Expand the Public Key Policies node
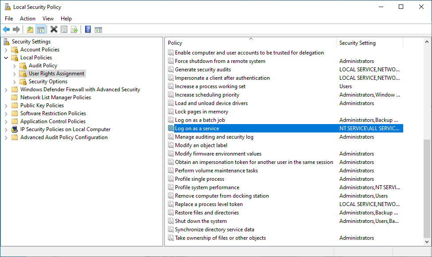Screen dimensions: 432x257 click(6, 105)
